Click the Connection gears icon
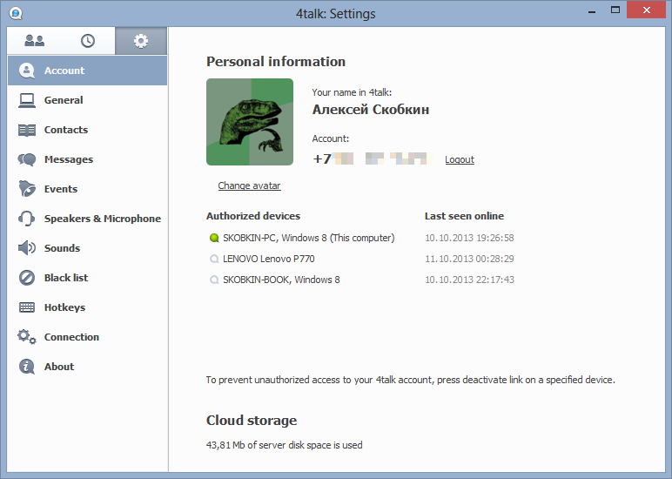 pyautogui.click(x=27, y=337)
